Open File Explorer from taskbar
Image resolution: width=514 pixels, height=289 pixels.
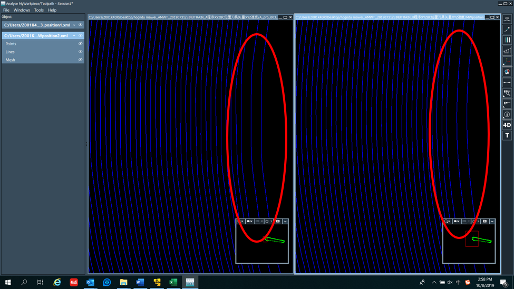pyautogui.click(x=123, y=282)
